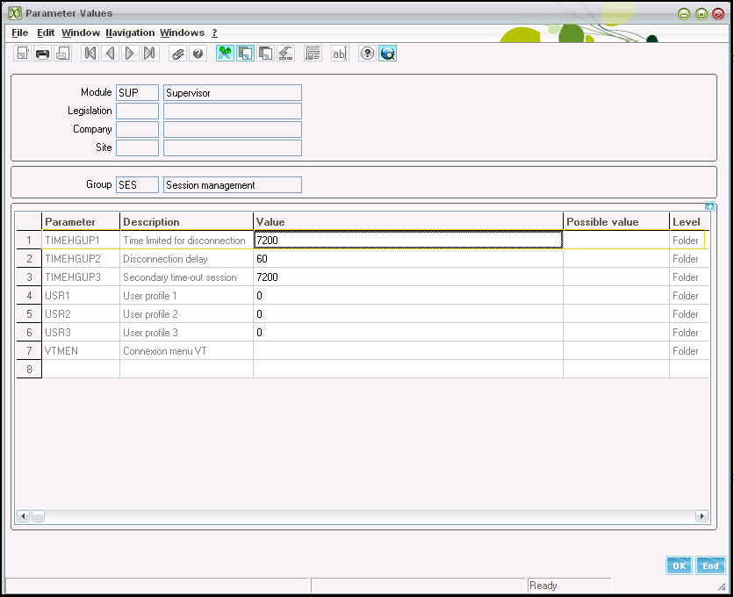This screenshot has width=734, height=597.
Task: Jump to the last record with toolbar arrow
Action: pos(150,54)
